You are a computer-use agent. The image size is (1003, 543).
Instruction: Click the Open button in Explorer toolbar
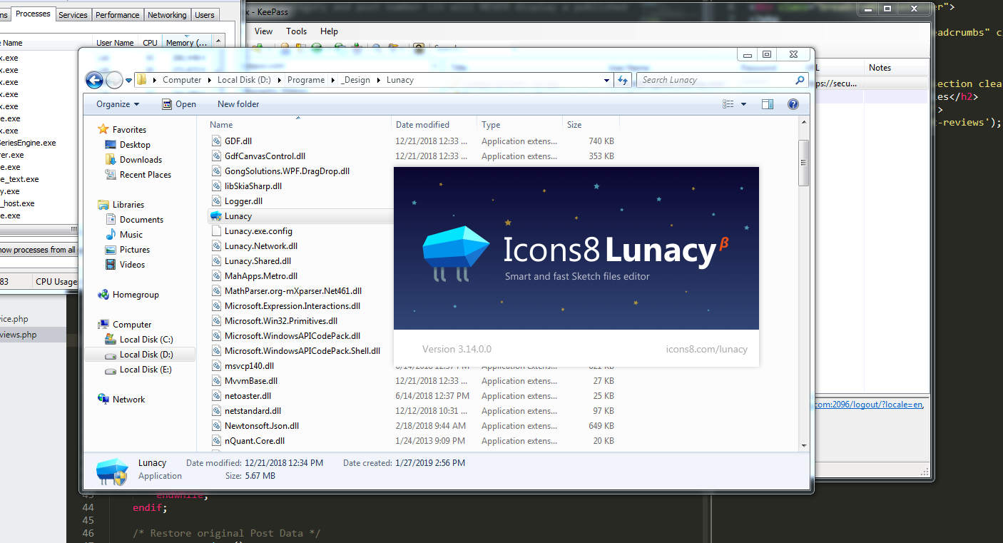(179, 104)
